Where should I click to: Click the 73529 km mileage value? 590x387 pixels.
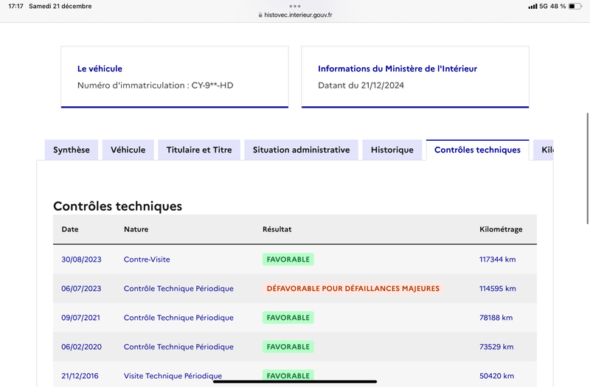point(496,346)
